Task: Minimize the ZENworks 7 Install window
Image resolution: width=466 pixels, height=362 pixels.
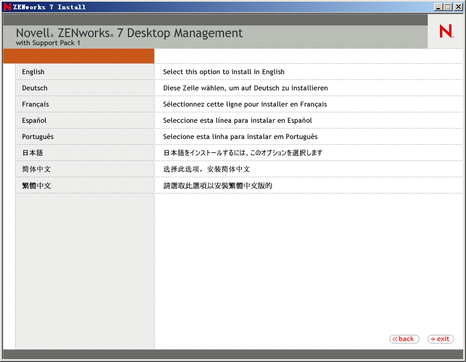Action: (x=438, y=7)
